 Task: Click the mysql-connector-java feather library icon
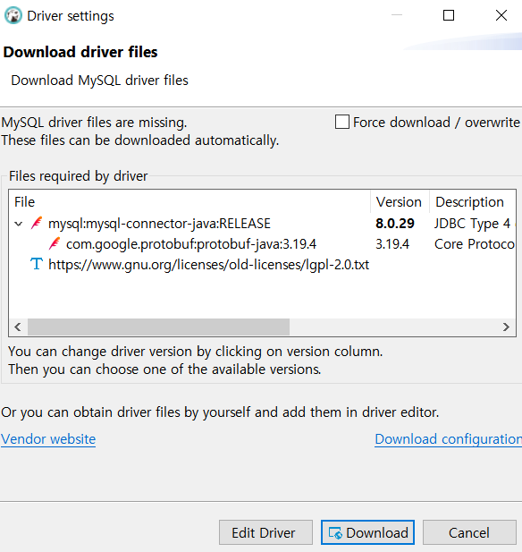[x=37, y=223]
